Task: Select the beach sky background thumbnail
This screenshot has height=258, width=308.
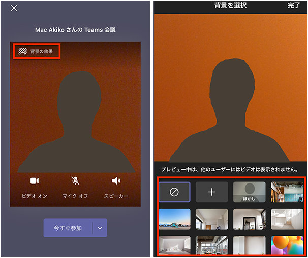Action: click(x=174, y=219)
